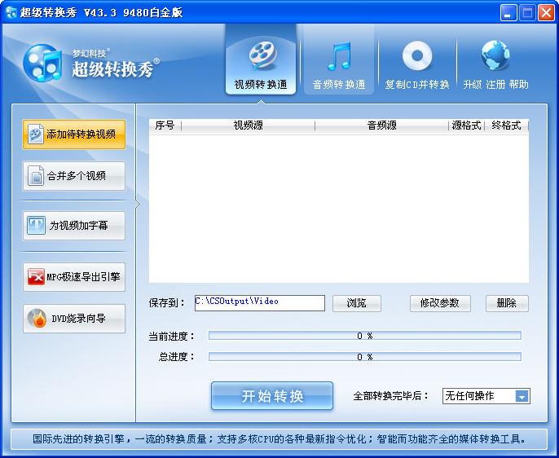Click the app logo in title bar
559x458 pixels.
click(x=11, y=12)
